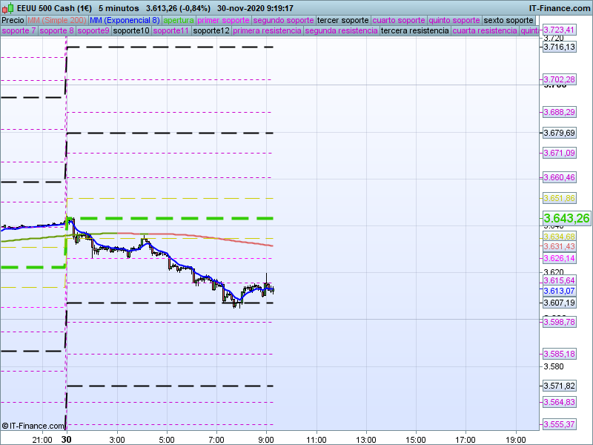Click the day 30 marker on time axis
The height and width of the screenshot is (445, 593).
pos(66,440)
